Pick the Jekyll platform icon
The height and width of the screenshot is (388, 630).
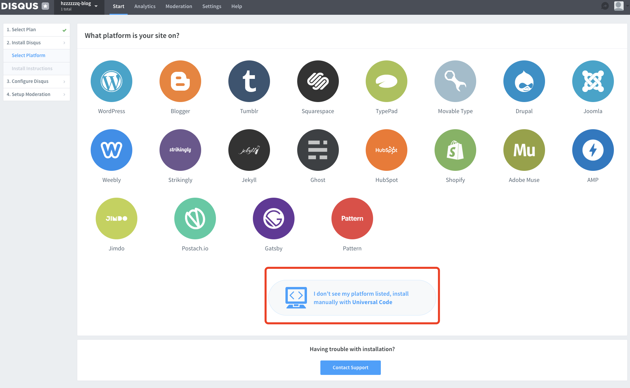249,150
